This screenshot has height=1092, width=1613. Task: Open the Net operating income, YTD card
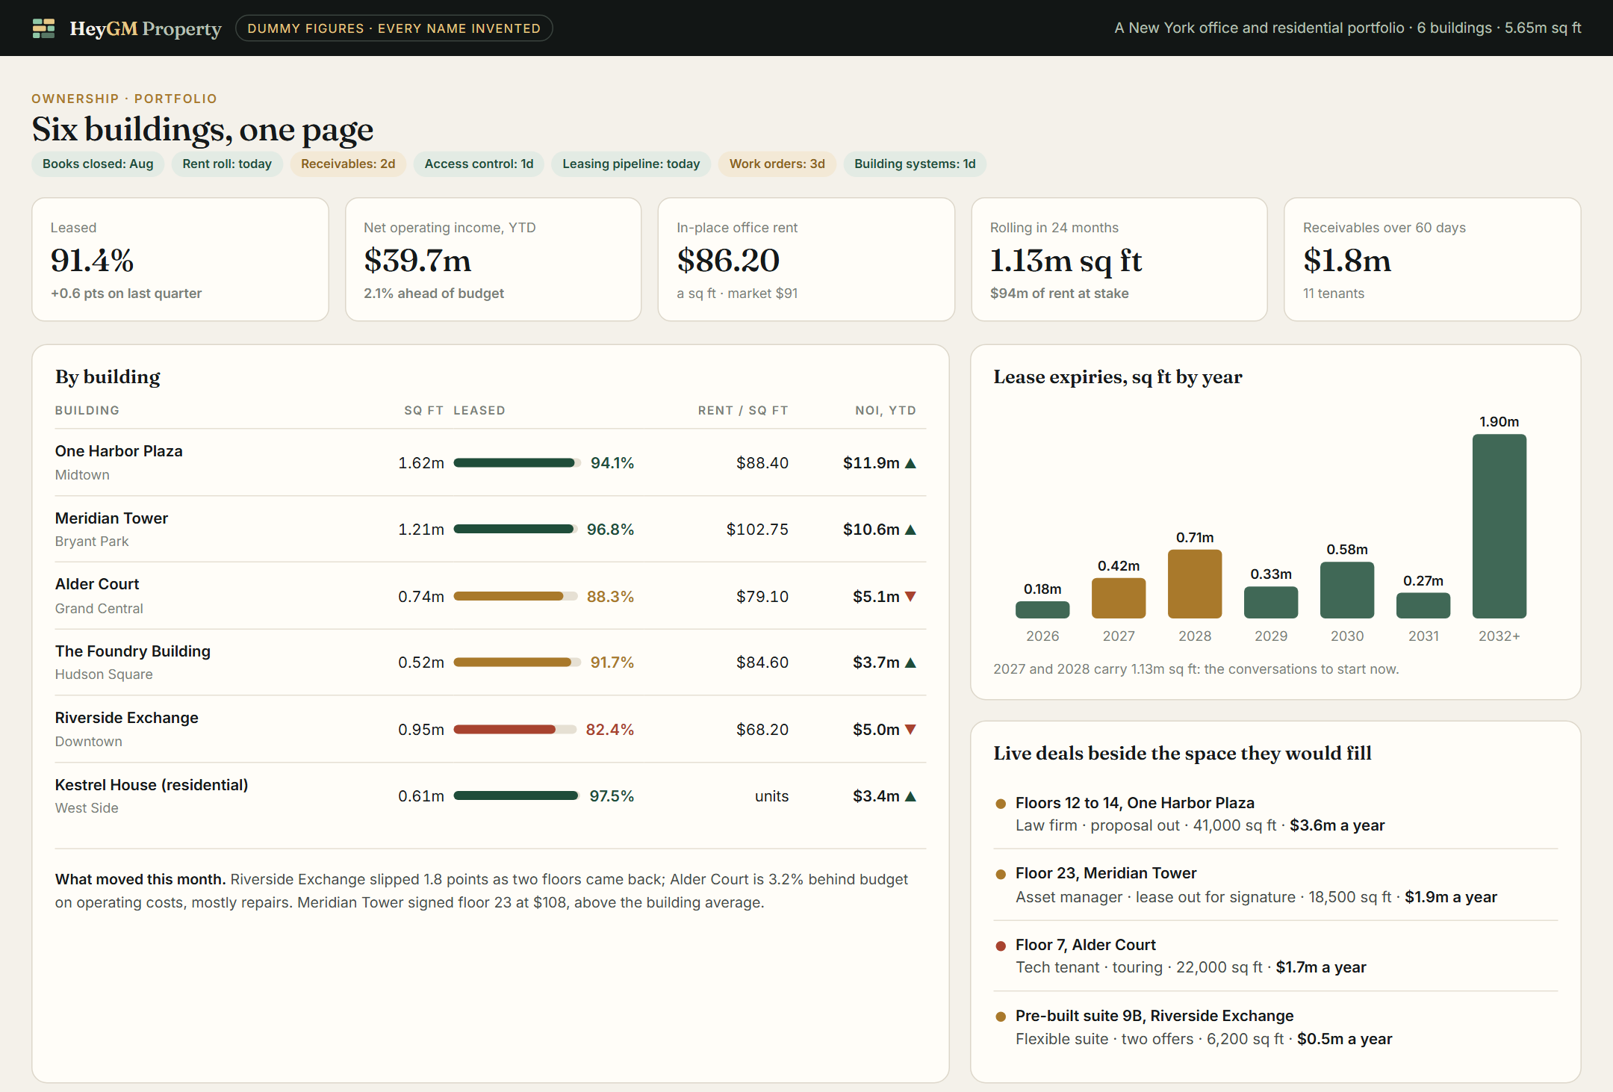493,259
